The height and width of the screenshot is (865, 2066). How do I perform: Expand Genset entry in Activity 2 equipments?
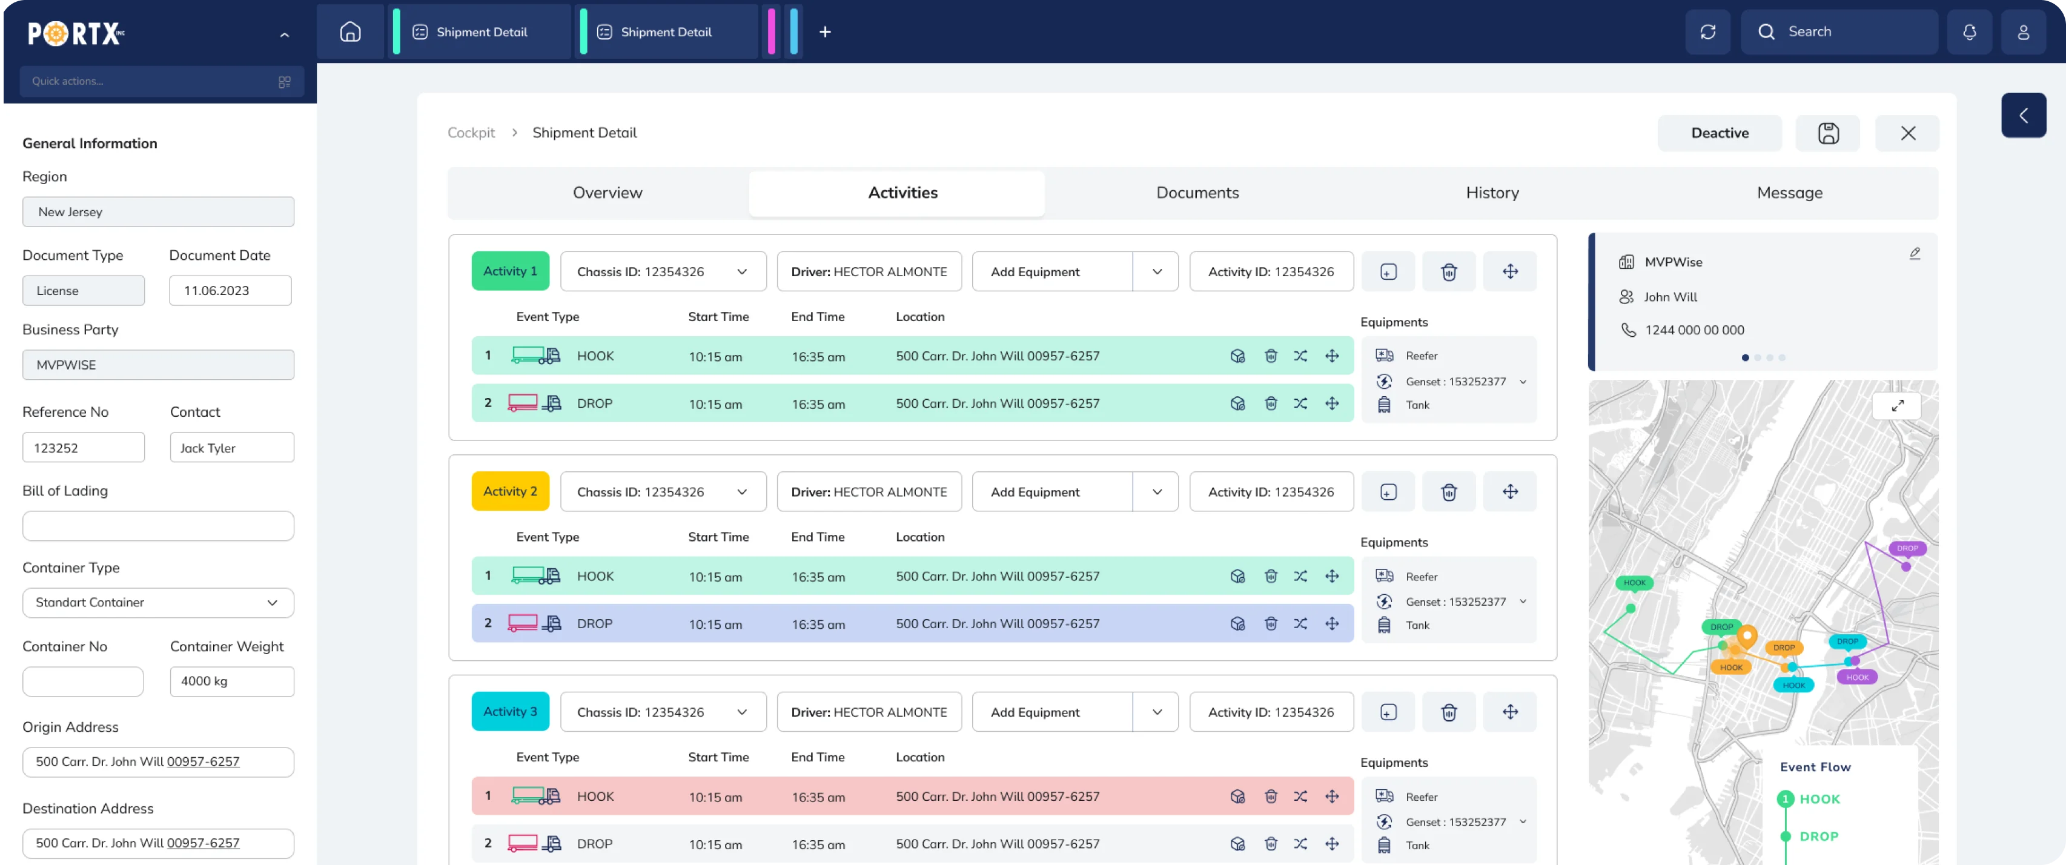coord(1522,602)
